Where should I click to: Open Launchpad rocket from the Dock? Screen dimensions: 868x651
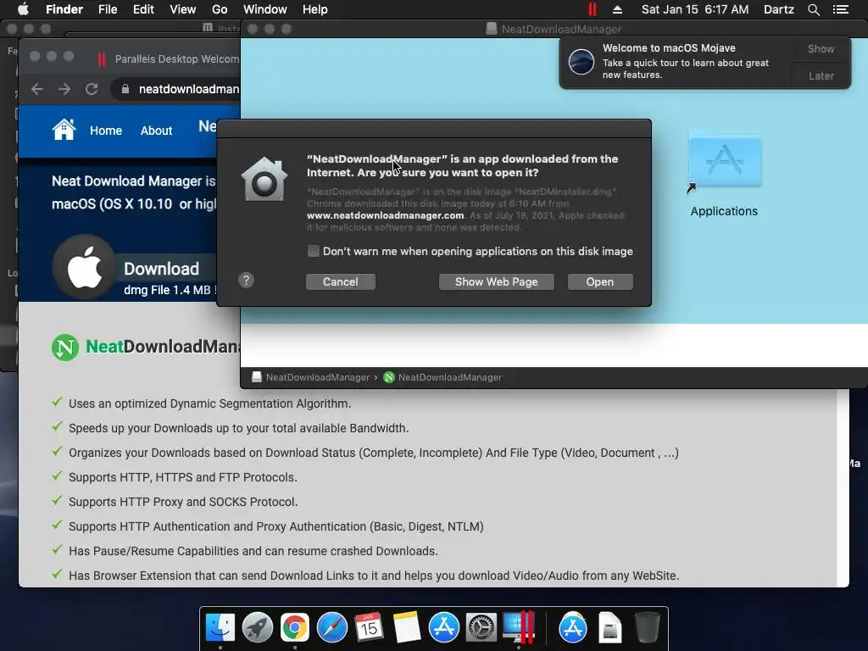click(258, 627)
